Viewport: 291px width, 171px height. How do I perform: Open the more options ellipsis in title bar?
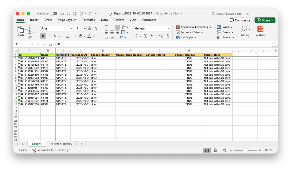(97, 14)
